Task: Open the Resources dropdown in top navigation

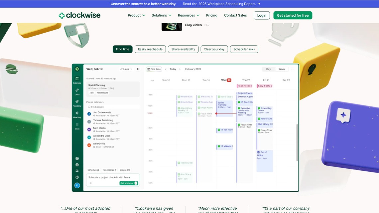Action: tap(189, 15)
